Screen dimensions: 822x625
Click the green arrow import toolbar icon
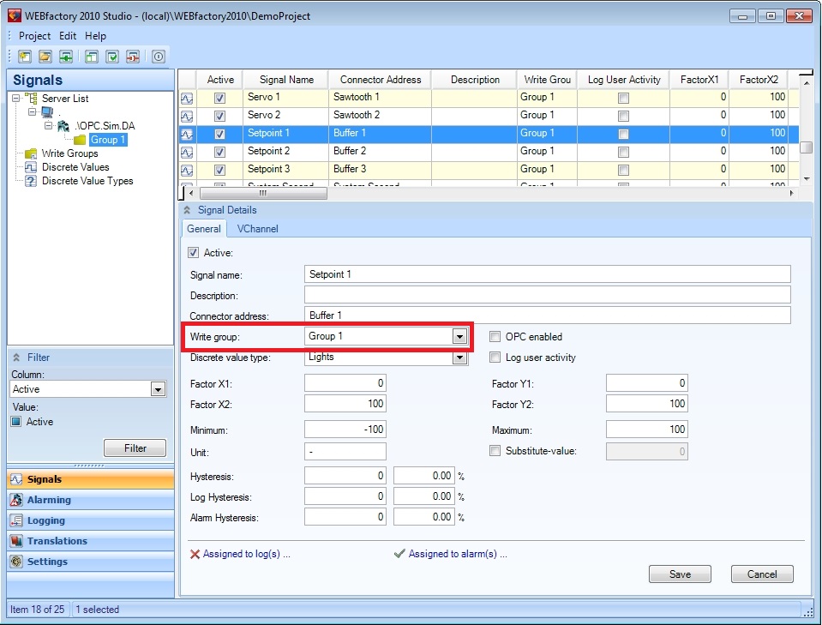(65, 57)
